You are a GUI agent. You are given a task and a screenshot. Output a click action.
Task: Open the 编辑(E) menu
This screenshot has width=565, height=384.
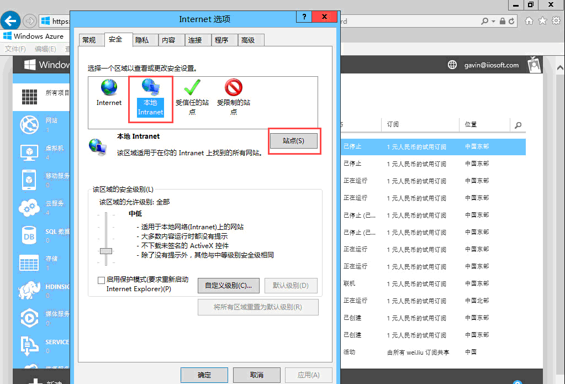pos(45,49)
